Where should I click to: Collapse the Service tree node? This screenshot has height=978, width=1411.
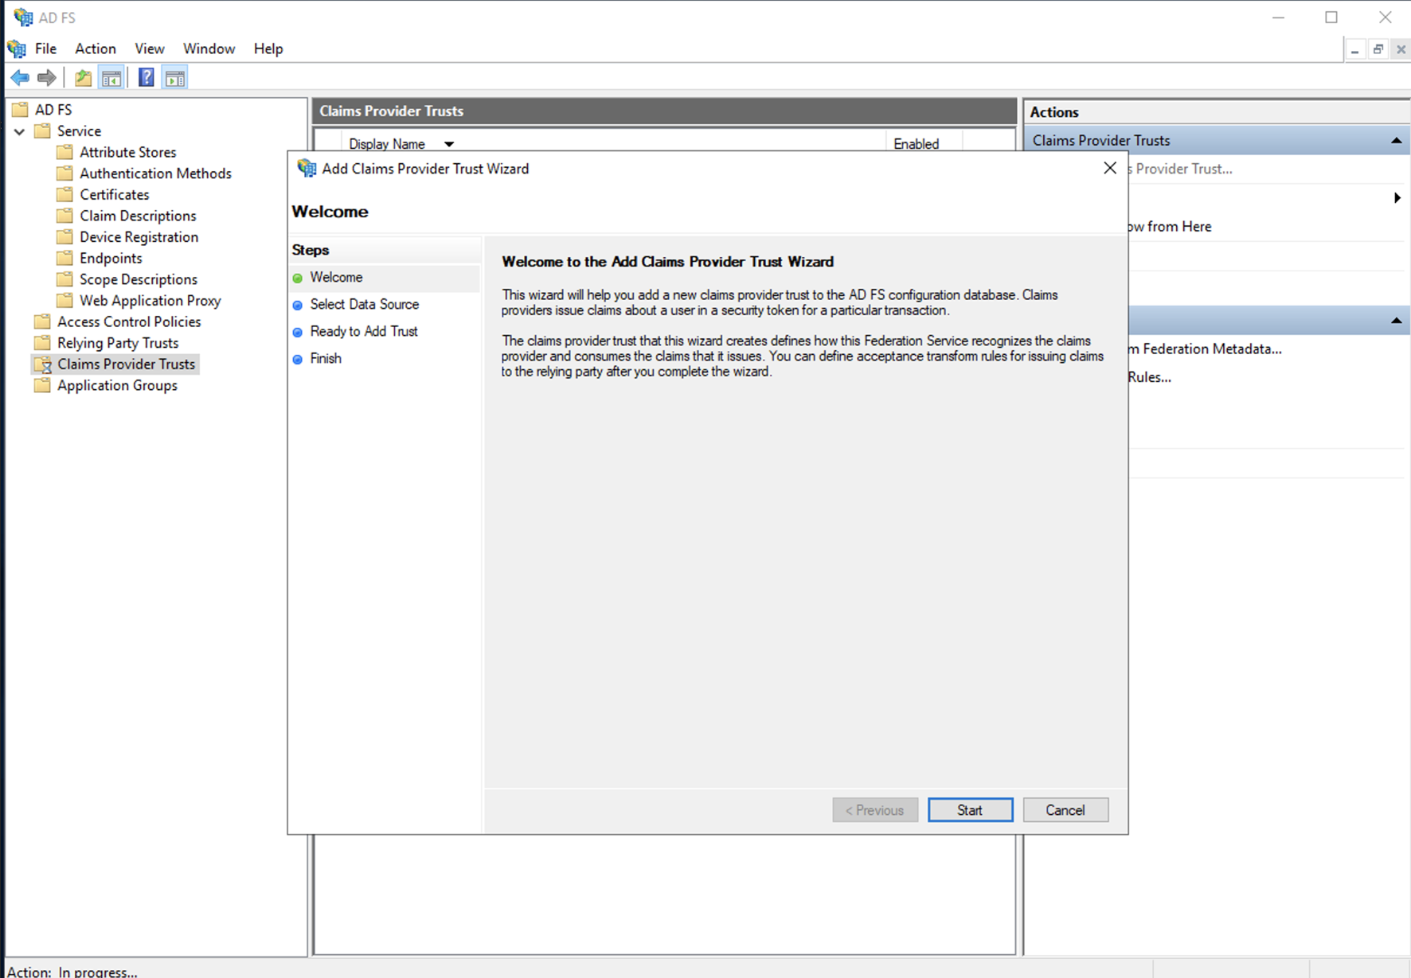pos(20,131)
